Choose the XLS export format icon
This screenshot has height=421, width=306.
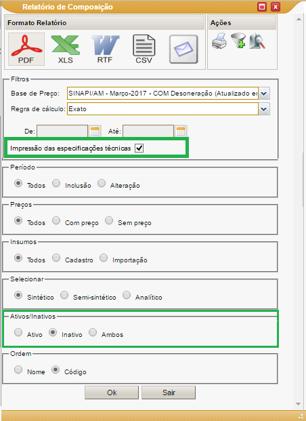[66, 49]
